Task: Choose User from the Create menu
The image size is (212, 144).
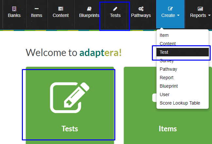Action: point(183,94)
